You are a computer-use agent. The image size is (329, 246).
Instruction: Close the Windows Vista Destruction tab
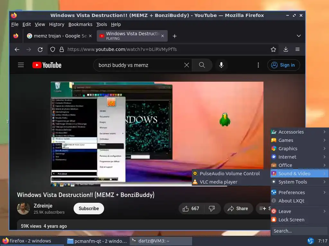162,36
